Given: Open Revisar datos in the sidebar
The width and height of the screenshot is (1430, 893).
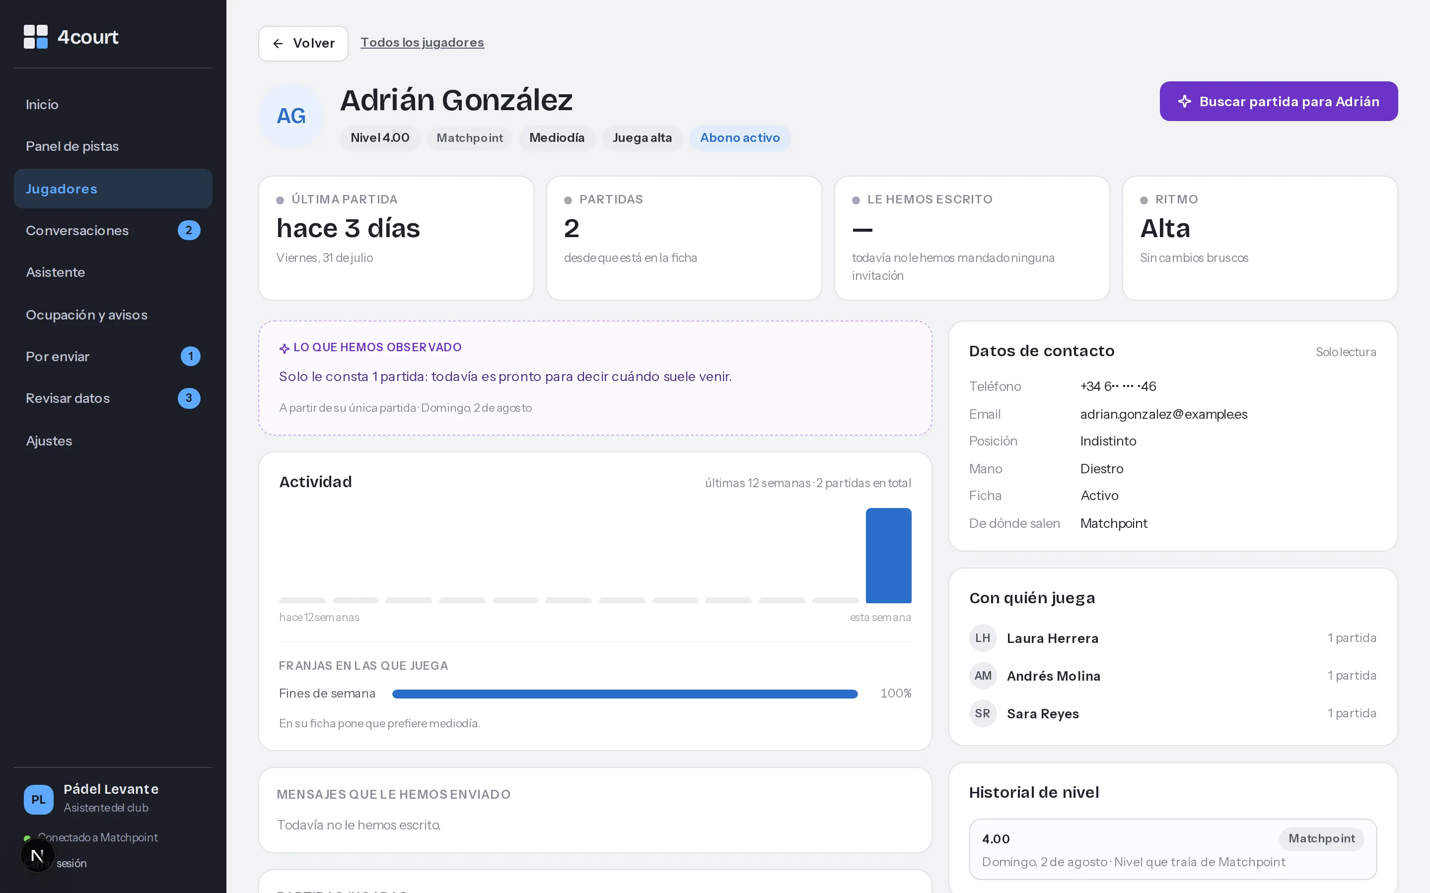Looking at the screenshot, I should coord(113,398).
